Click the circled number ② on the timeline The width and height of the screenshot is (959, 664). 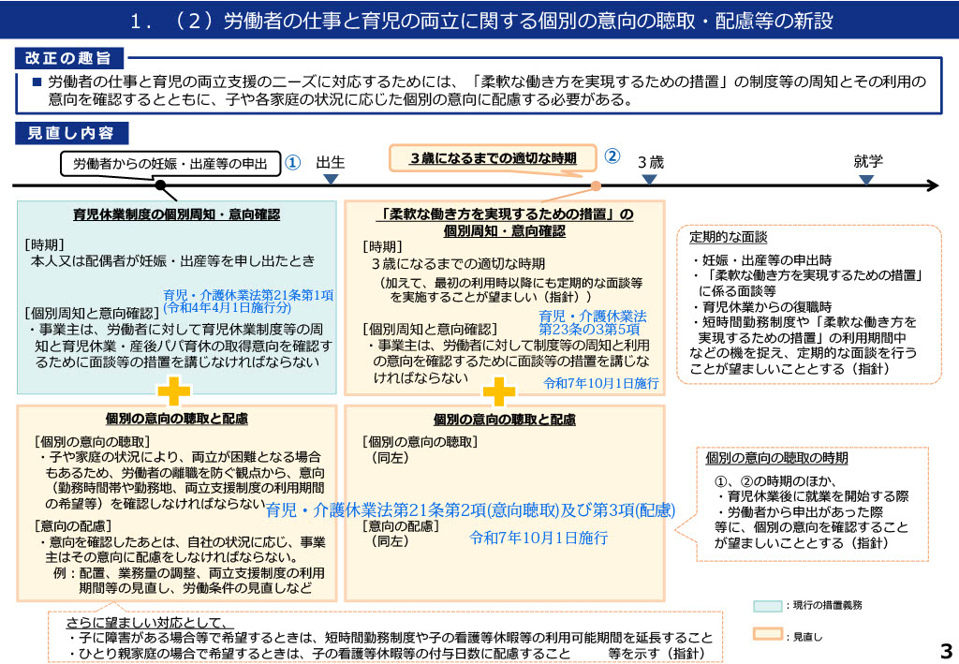(612, 156)
